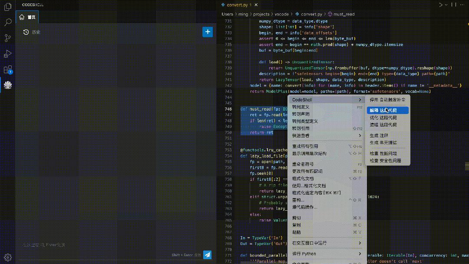Send the chat message with the paper plane icon
Screen dimensions: 469x264
coord(207,255)
